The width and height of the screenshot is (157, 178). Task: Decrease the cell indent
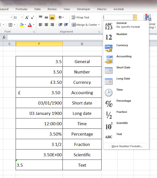(60, 25)
